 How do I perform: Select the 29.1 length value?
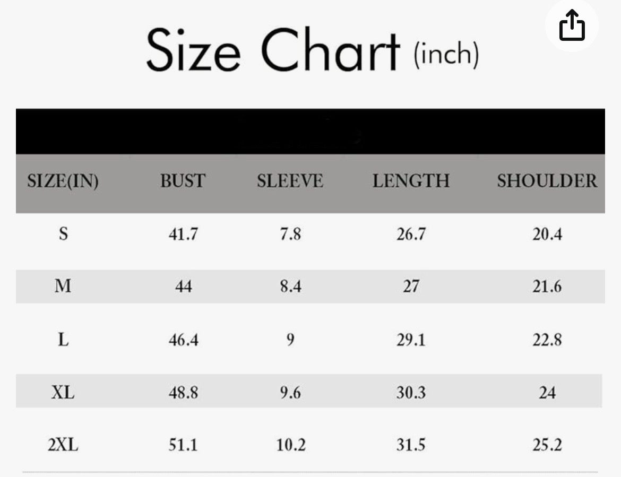point(411,340)
